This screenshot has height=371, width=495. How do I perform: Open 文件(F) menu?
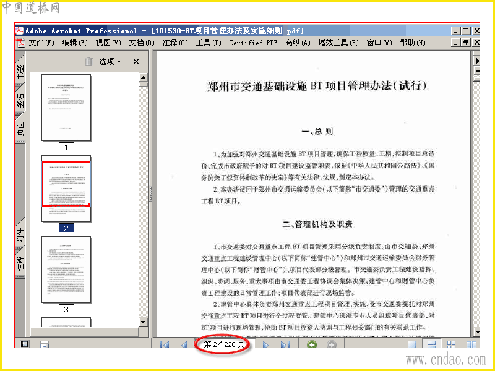point(41,43)
